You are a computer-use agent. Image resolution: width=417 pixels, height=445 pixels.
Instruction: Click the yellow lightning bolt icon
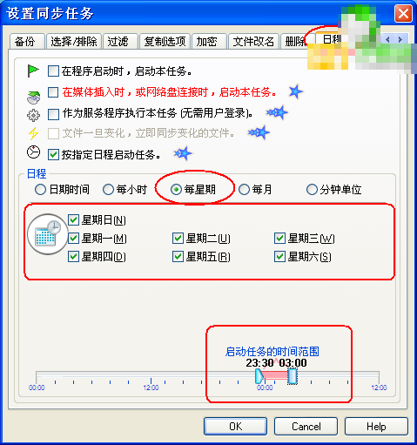33,133
